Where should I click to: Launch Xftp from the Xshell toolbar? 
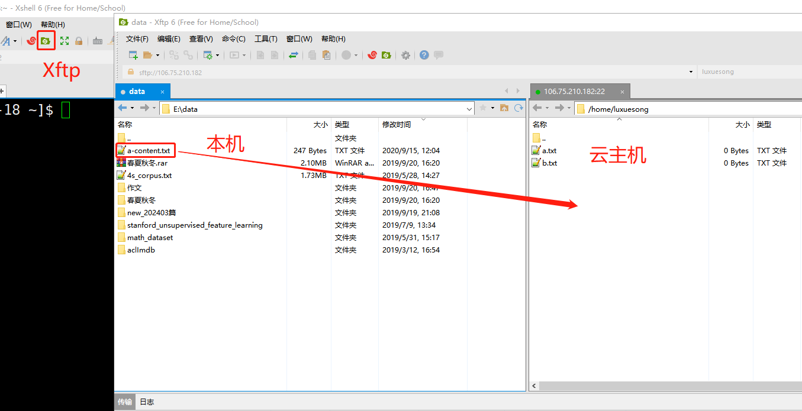pyautogui.click(x=46, y=41)
